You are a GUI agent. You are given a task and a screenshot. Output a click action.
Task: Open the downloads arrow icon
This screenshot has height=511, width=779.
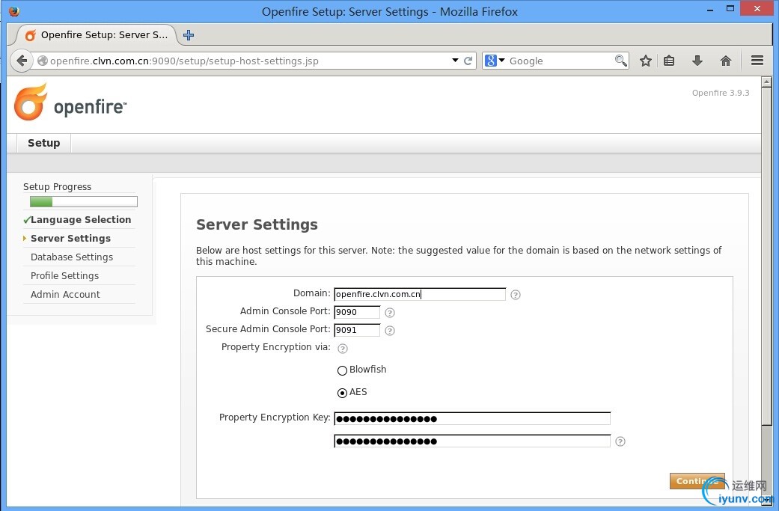click(697, 61)
